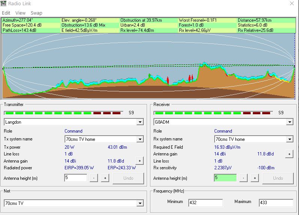
Task: Click the transmitter Undo button
Action: click(128, 178)
